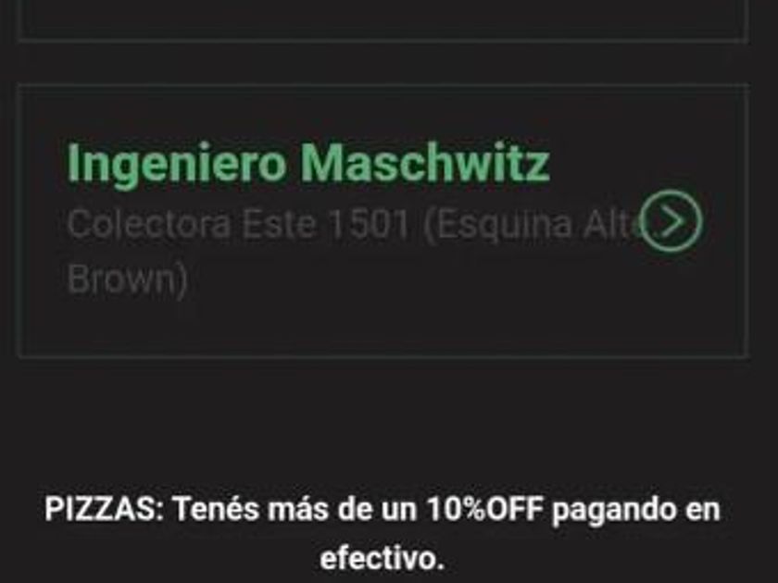The height and width of the screenshot is (583, 778).
Task: Click the 10%OFF text in the banner
Action: [x=484, y=509]
